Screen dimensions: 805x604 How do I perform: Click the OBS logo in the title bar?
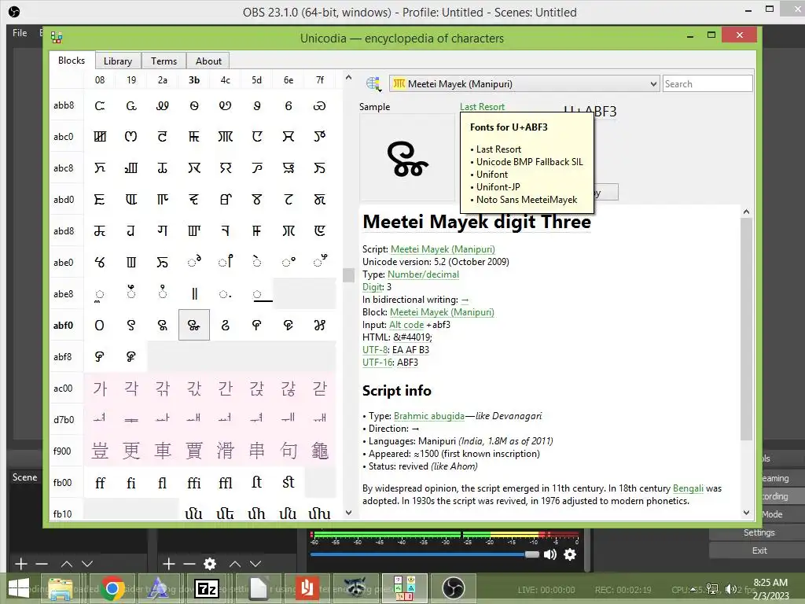[14, 11]
